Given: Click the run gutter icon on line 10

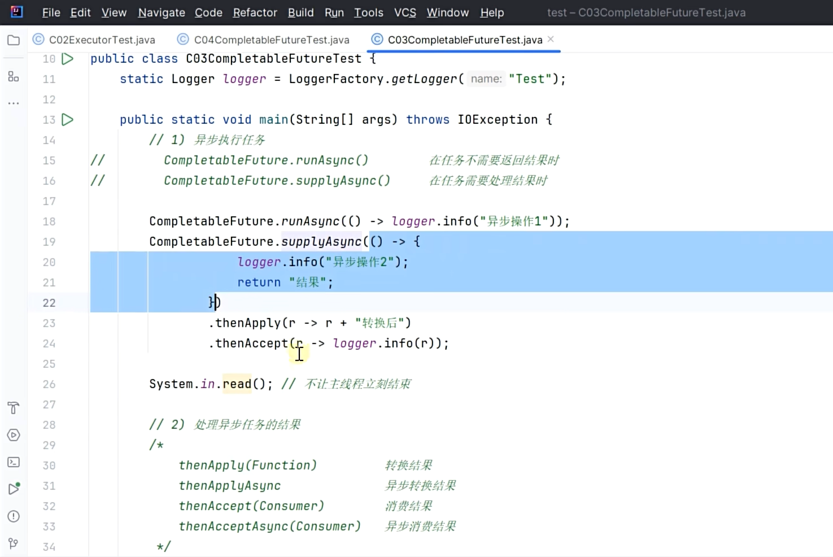Looking at the screenshot, I should click(x=67, y=58).
